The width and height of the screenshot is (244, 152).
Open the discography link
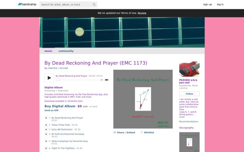pyautogui.click(x=186, y=128)
